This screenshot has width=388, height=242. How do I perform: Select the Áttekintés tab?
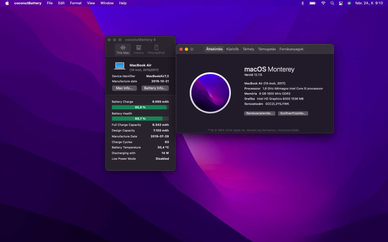pos(214,49)
